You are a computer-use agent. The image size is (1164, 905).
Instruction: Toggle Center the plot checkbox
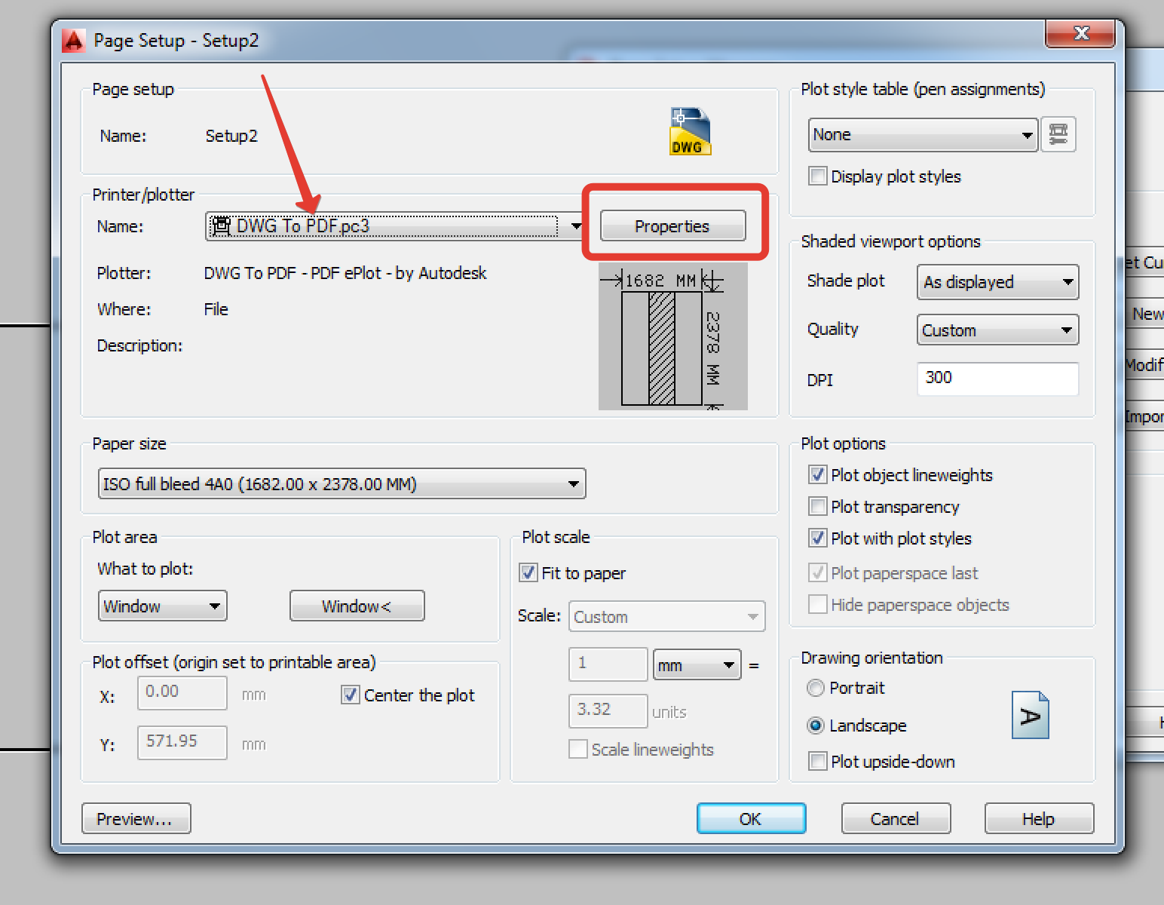point(350,695)
